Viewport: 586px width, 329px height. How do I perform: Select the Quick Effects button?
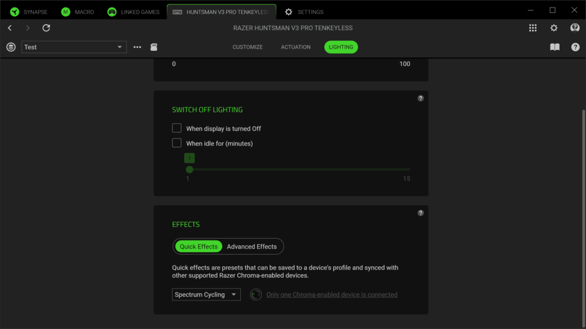pos(199,247)
